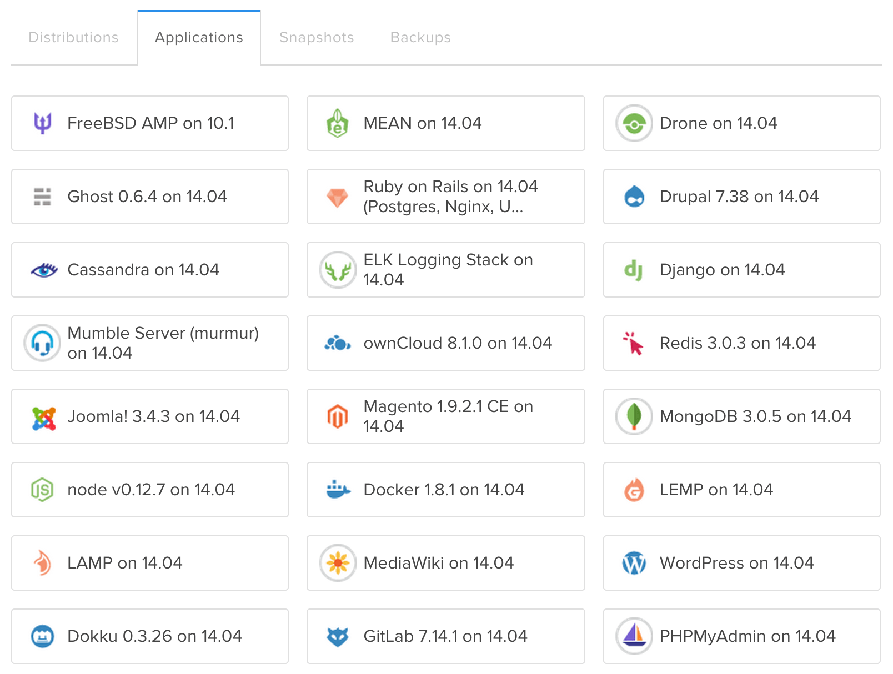Click the FreeBSD AMP trident icon
893x674 pixels.
coord(42,123)
